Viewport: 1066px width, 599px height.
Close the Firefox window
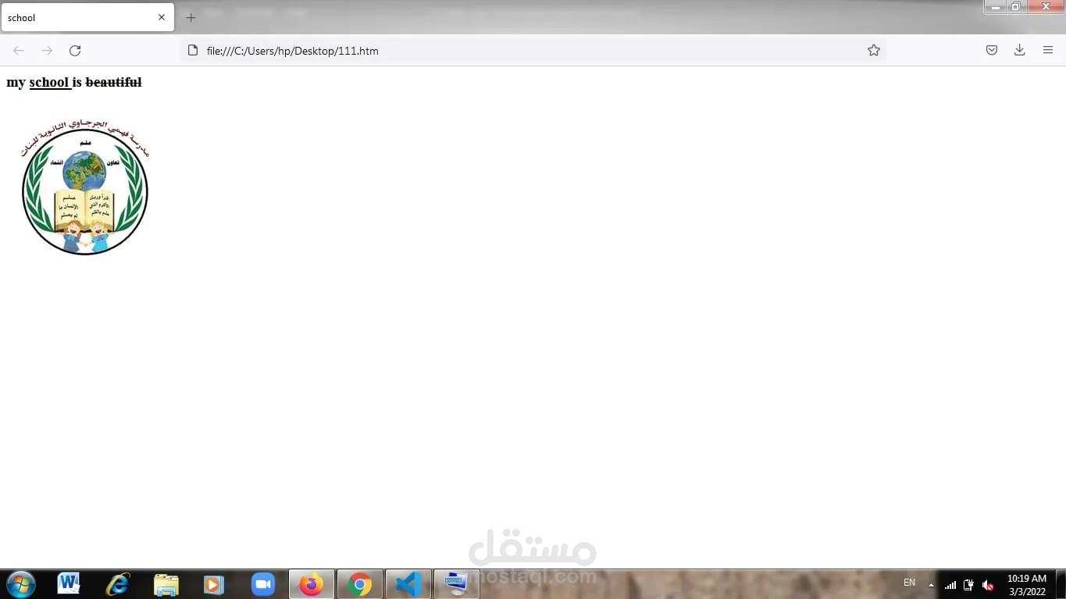point(1046,7)
